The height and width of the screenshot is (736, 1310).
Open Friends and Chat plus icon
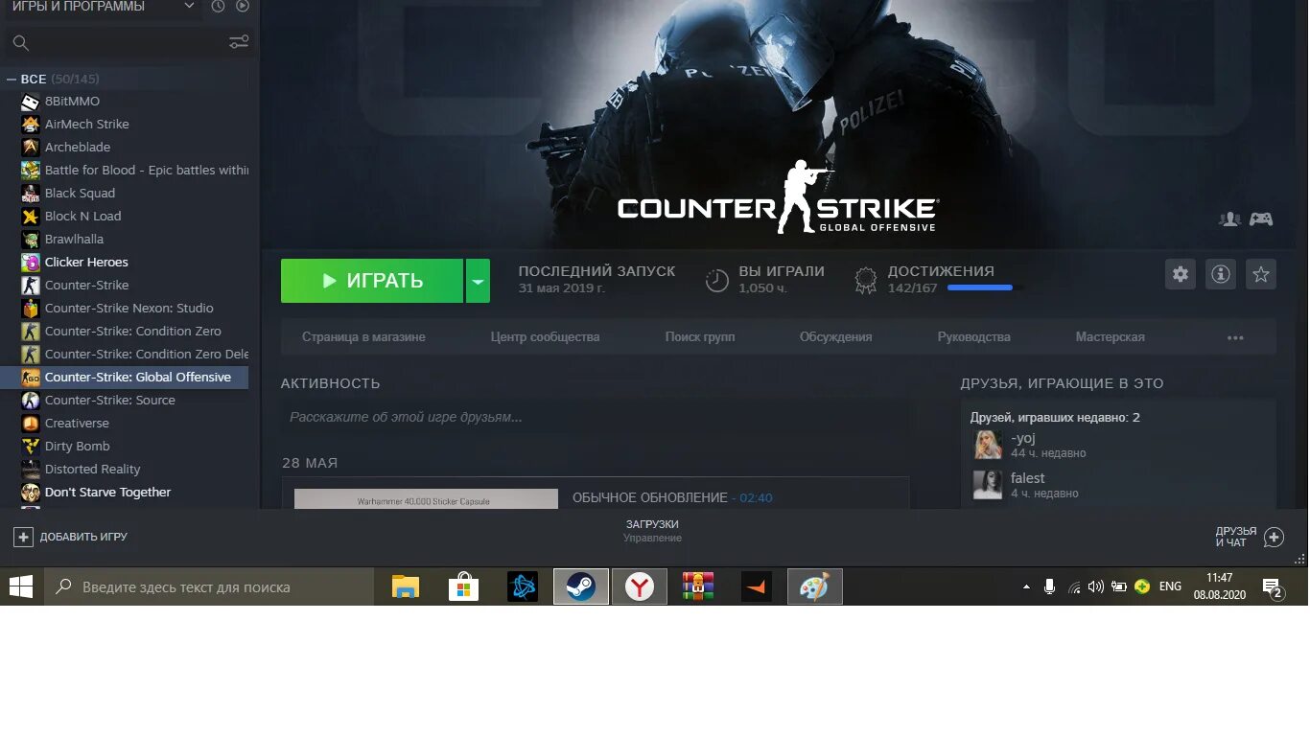pyautogui.click(x=1274, y=537)
